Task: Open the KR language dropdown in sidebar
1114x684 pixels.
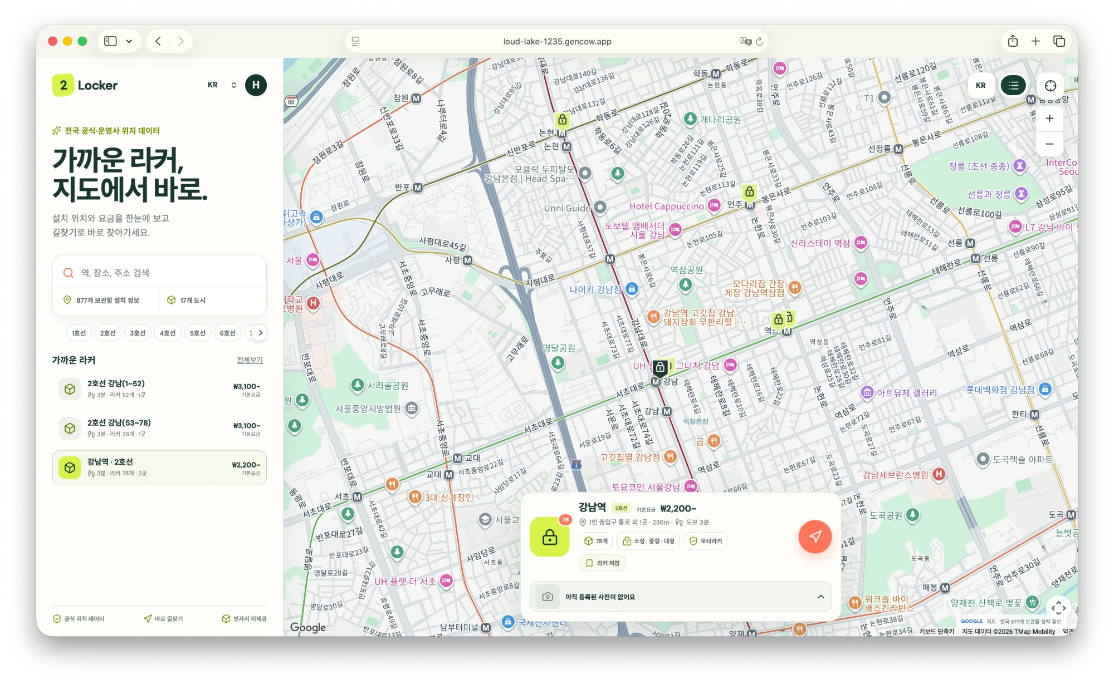Action: click(222, 85)
